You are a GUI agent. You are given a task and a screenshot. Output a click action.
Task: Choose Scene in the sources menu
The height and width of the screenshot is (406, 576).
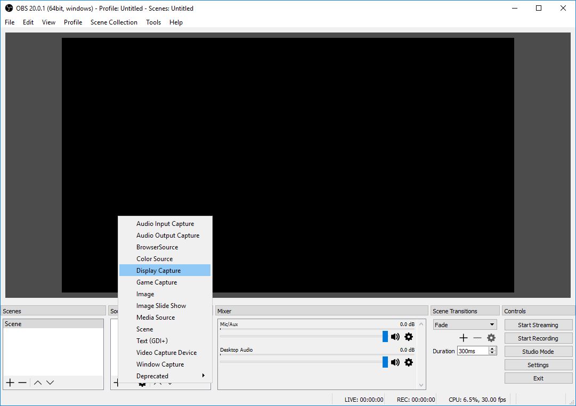(165, 329)
